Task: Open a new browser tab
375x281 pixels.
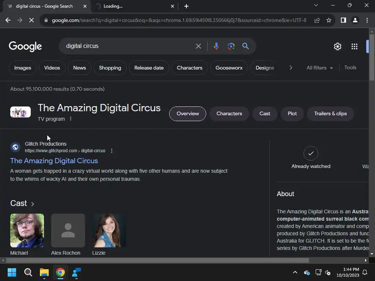Action: (186, 6)
